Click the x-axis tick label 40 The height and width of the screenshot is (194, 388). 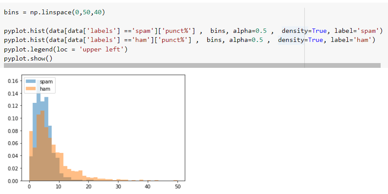(x=148, y=187)
